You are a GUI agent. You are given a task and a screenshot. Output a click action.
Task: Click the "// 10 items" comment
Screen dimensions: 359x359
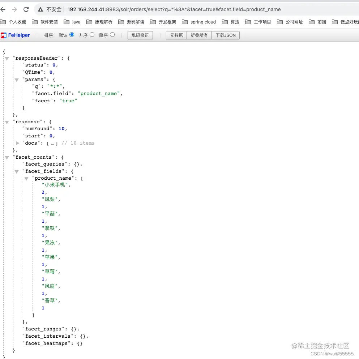78,143
